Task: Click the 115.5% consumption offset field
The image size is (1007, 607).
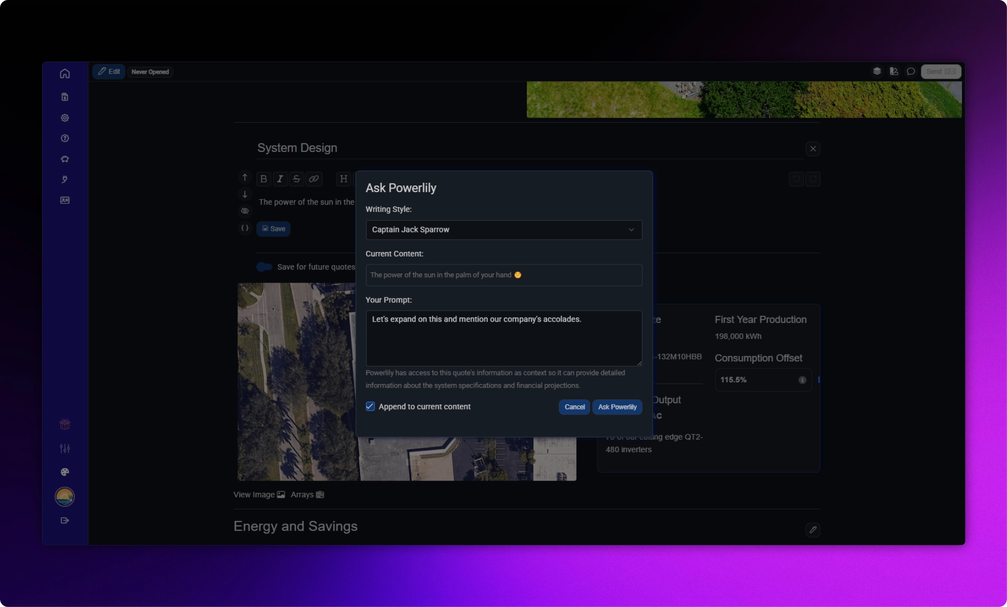Action: coord(763,380)
